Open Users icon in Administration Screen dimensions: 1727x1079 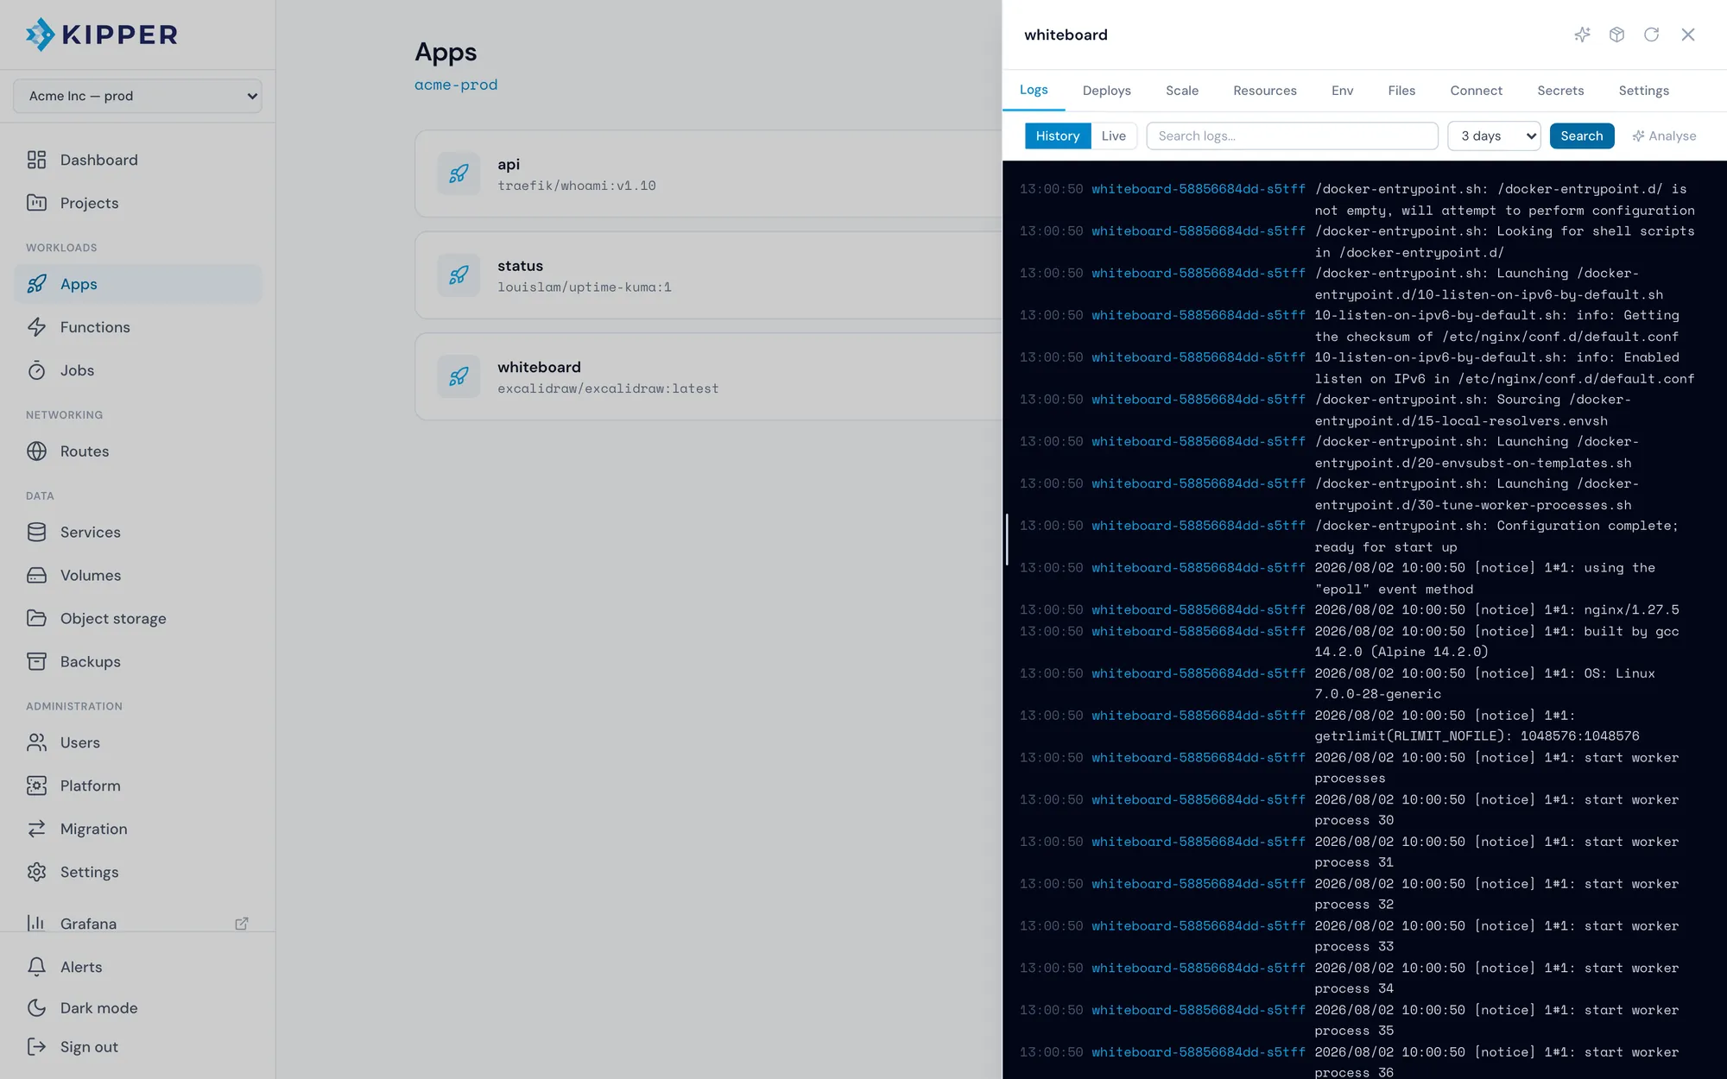[36, 742]
